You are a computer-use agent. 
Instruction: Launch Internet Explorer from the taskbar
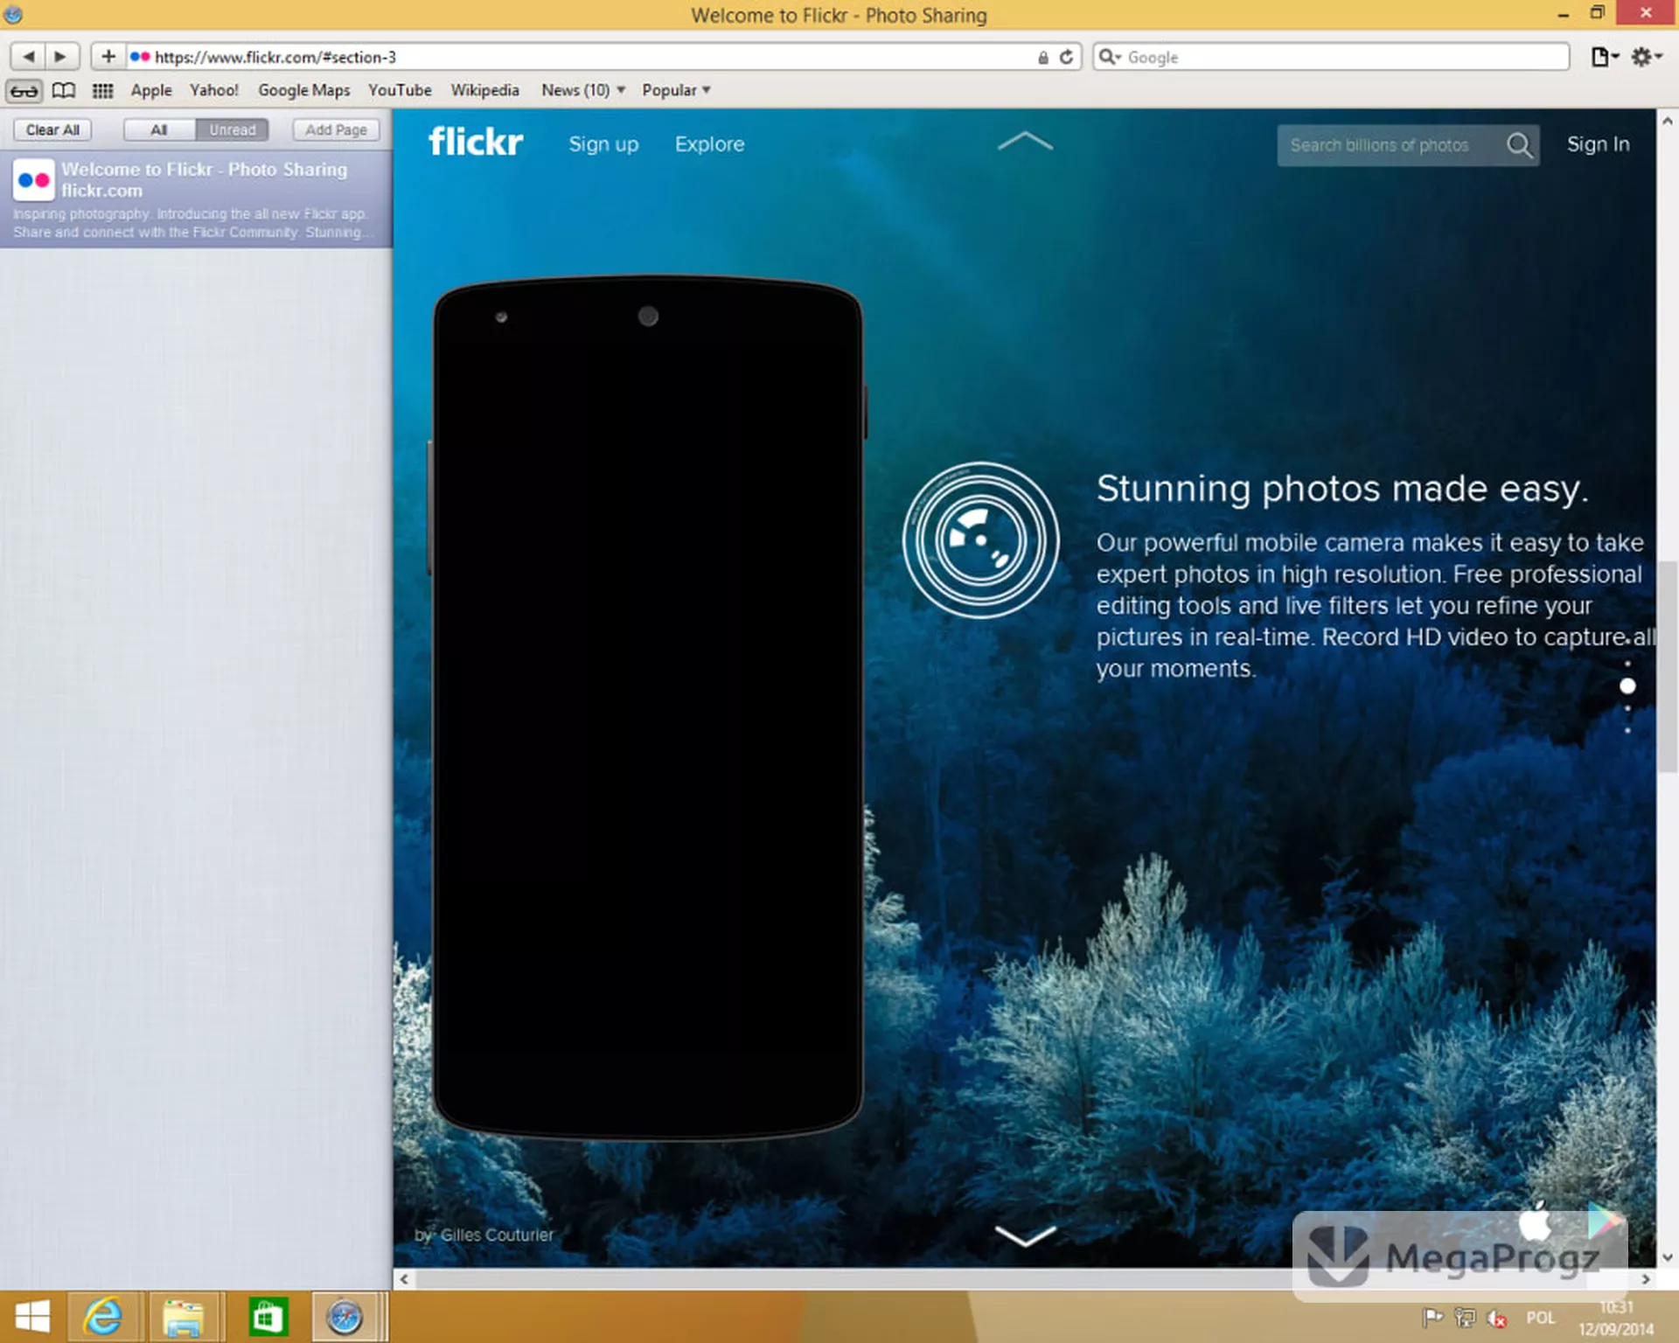tap(103, 1317)
